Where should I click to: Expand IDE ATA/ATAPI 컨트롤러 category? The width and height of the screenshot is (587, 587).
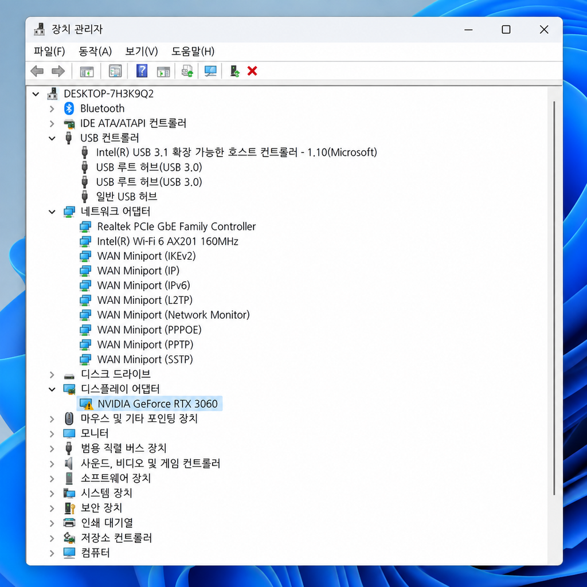coord(52,124)
